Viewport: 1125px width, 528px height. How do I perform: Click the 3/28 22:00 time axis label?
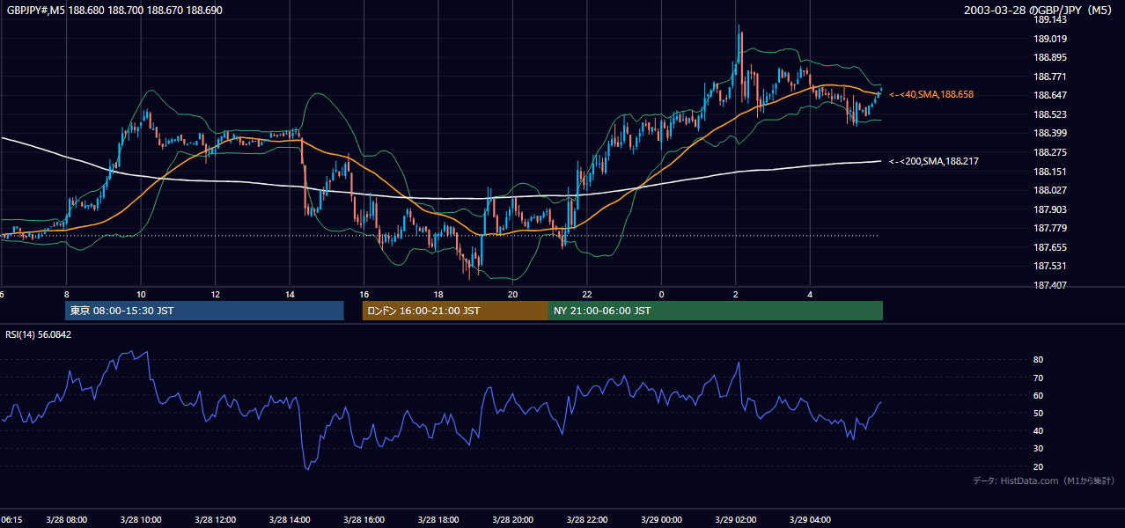pyautogui.click(x=587, y=520)
